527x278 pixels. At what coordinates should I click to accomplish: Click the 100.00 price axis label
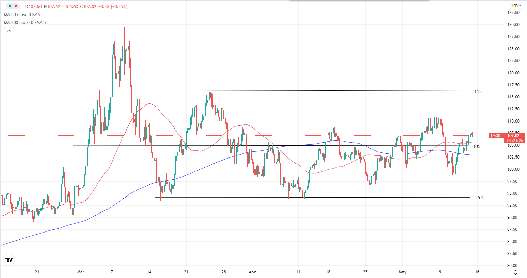[x=513, y=169]
